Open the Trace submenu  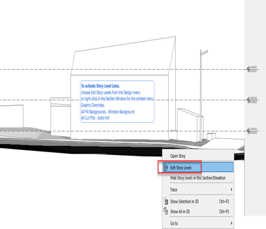pyautogui.click(x=198, y=190)
